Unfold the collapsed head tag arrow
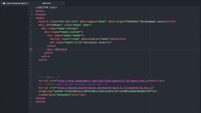Image resolution: width=201 pixels, height=113 pixels. (34, 15)
